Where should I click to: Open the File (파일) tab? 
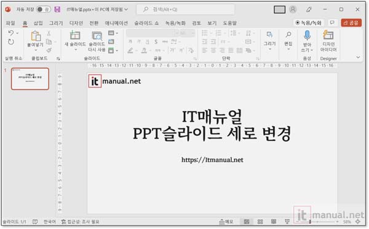tap(10, 23)
